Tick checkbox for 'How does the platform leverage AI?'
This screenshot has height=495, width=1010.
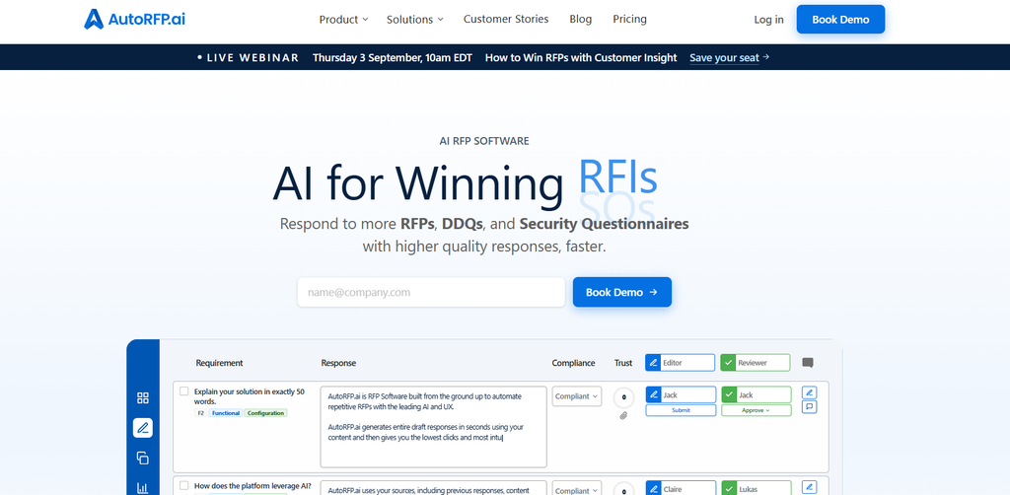pos(184,485)
